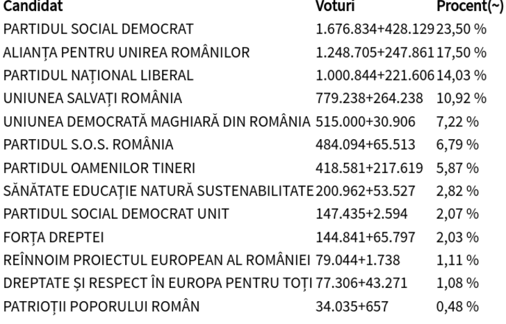
Task: Select PARTIDUL NAȚIONAL LIBERAL in the list
Action: [98, 75]
